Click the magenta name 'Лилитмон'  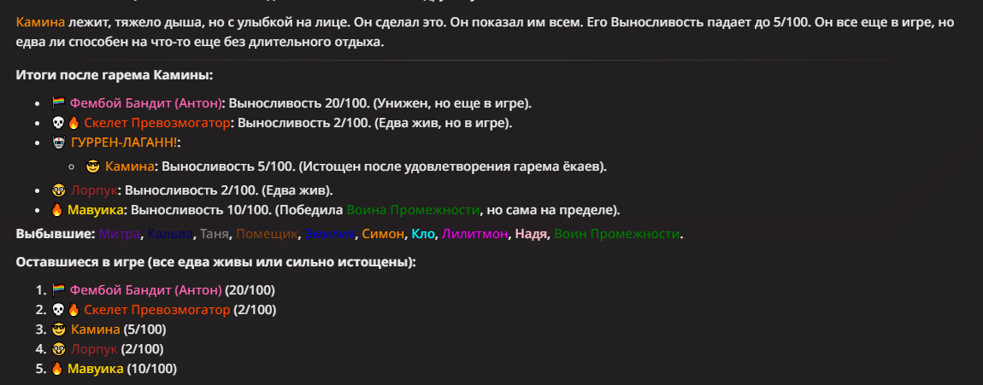click(x=474, y=234)
